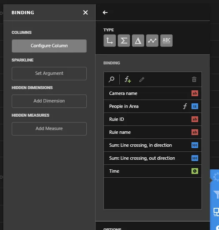
Task: Click the string type badge beside Camera name
Action: [195, 93]
